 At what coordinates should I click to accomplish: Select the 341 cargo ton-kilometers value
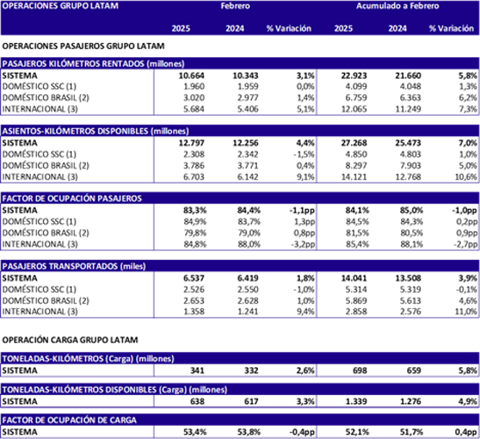point(197,371)
